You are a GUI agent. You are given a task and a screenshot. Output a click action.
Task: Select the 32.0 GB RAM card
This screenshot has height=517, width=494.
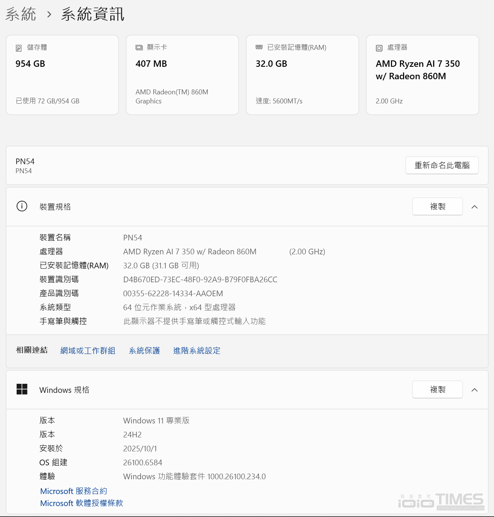click(x=303, y=75)
